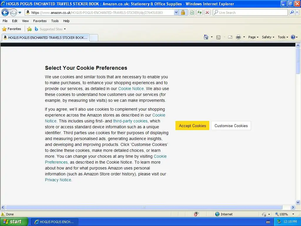Click vertical scrollbar down arrow
This screenshot has height=226, width=301.
click(x=298, y=202)
